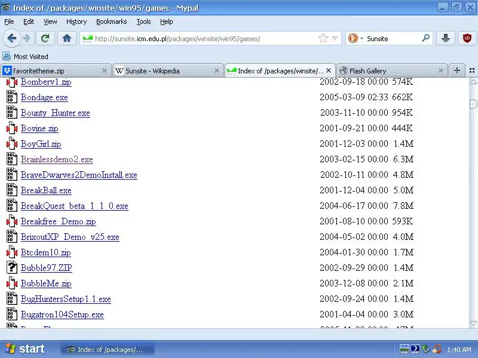Click the compressed file icon beside Bovine.zip
Viewport: 478px width, 358px height.
pos(12,128)
